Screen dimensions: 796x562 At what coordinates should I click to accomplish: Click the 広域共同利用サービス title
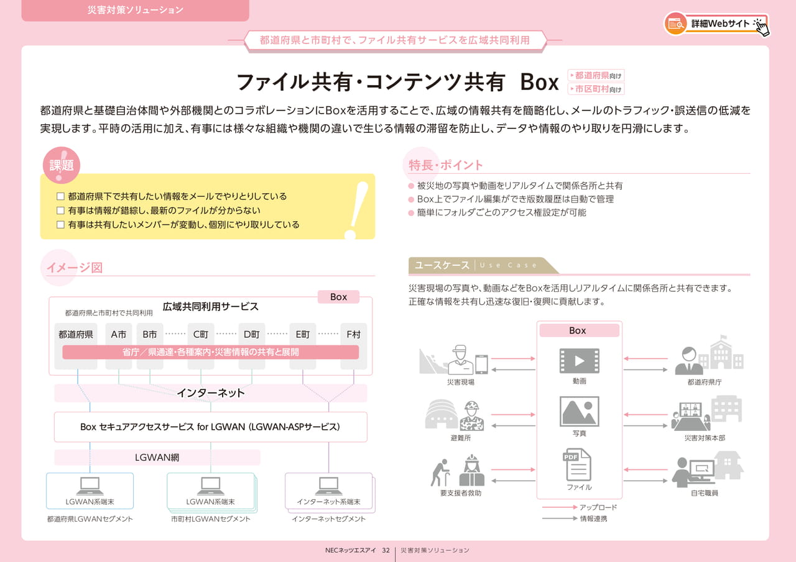click(211, 307)
